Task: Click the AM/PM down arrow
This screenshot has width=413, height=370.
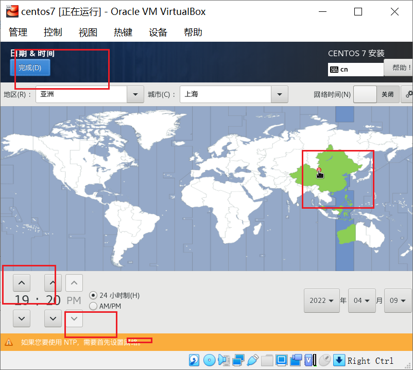Action: (x=74, y=318)
